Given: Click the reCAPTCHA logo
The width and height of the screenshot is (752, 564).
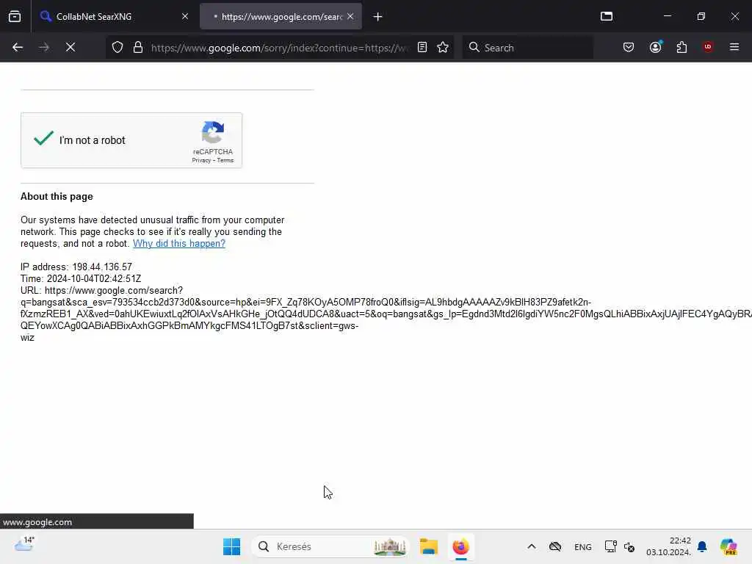Looking at the screenshot, I should [213, 132].
